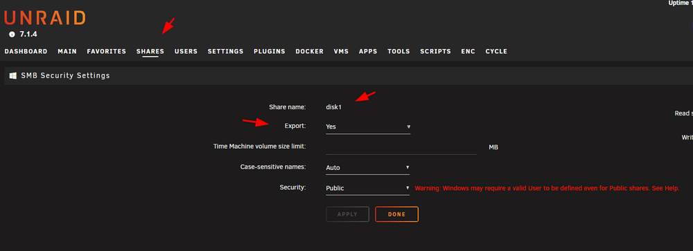Open the Enc tab
The image size is (693, 251).
point(468,51)
